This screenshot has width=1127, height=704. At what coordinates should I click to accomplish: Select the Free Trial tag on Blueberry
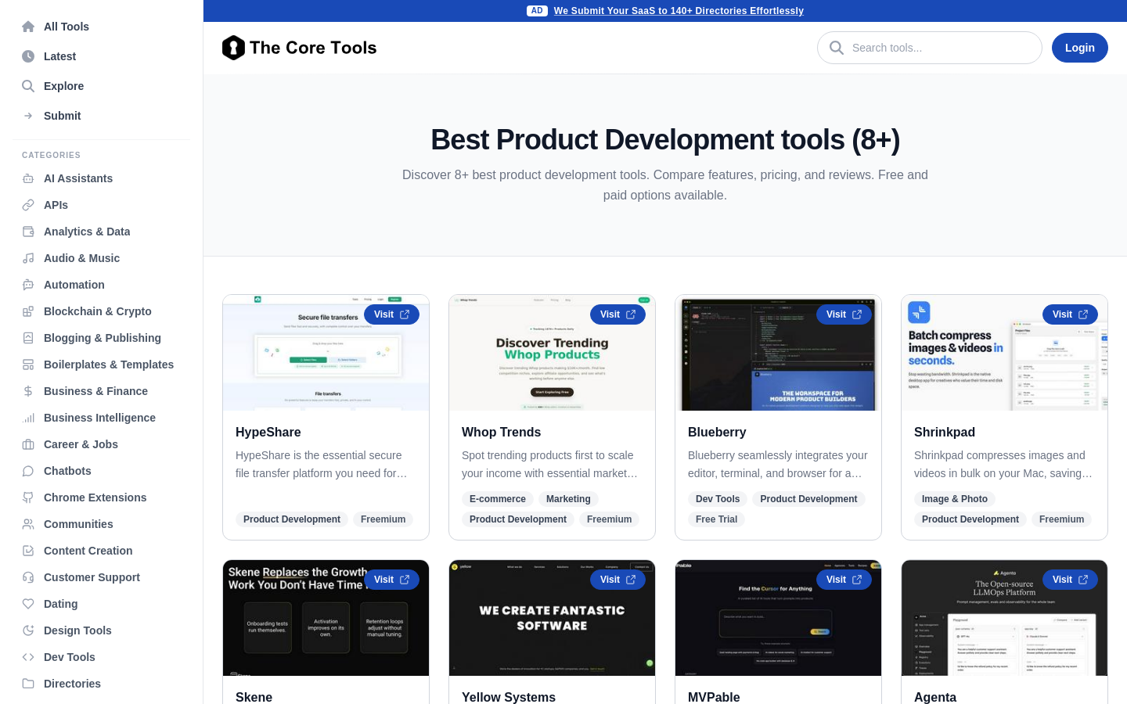(x=717, y=519)
